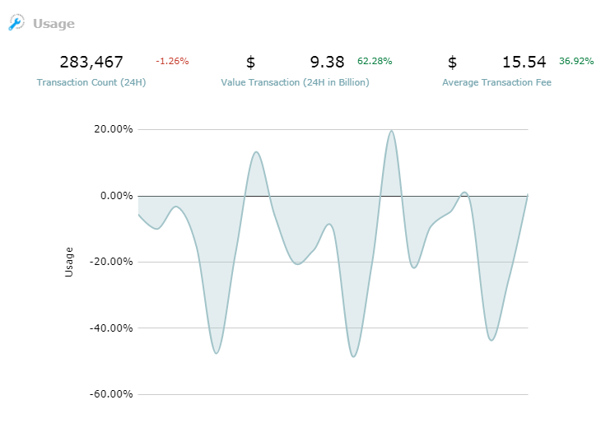Click the green 62.28% change indicator
This screenshot has height=423, width=601.
tap(375, 61)
